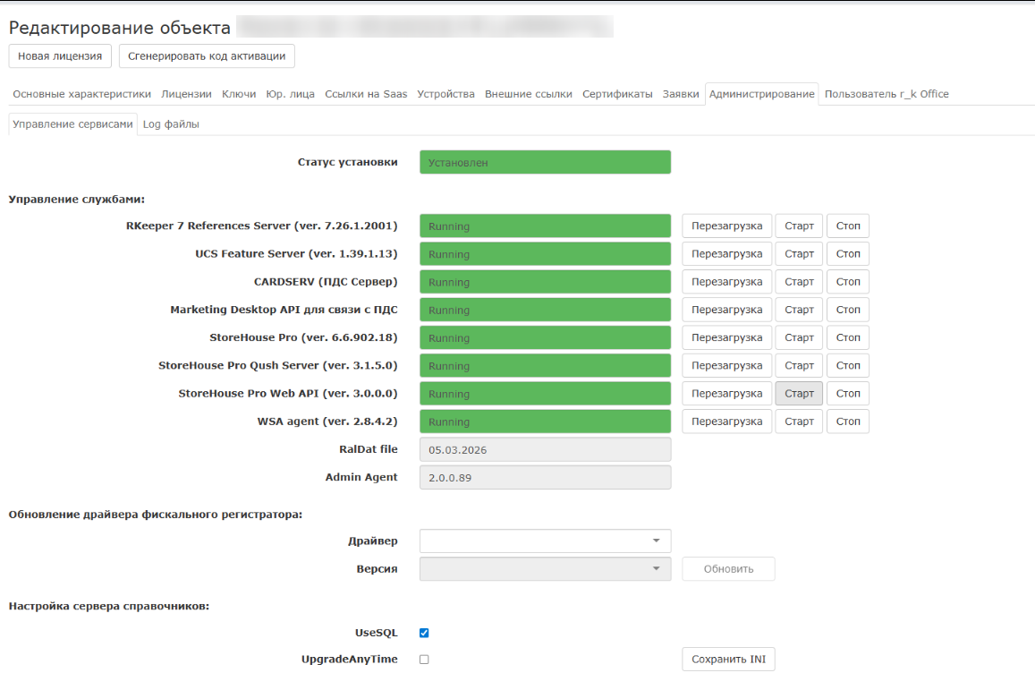This screenshot has height=673, width=1035.
Task: Restart Marketing Desktop API service
Action: (726, 310)
